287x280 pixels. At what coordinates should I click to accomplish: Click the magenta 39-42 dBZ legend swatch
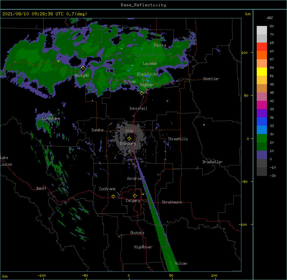click(x=262, y=105)
